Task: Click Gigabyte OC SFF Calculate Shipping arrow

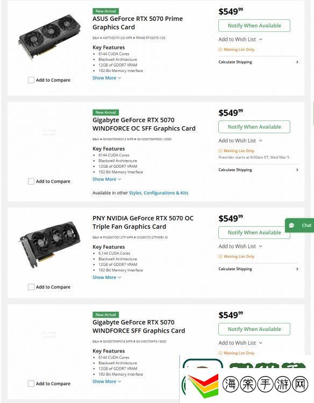Action: coord(297,170)
